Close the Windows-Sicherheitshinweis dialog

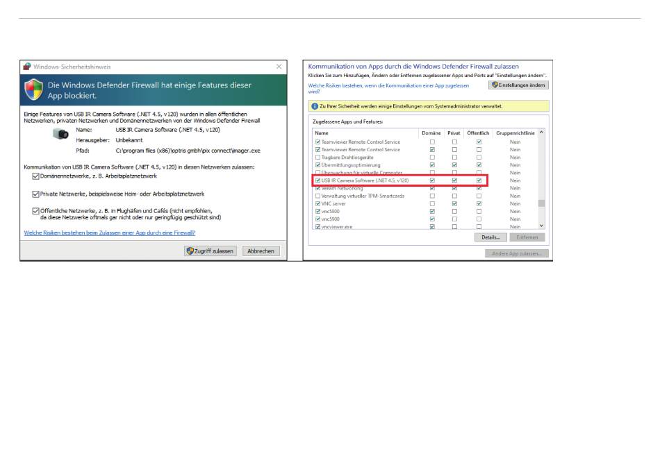click(x=279, y=67)
